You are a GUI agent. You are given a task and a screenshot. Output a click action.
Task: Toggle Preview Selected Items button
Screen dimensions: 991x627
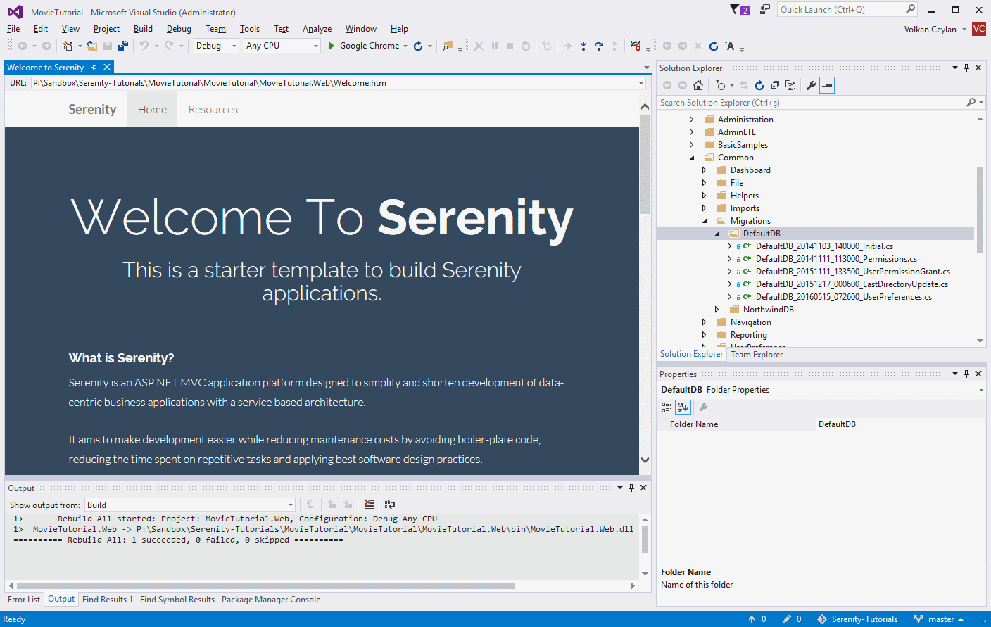point(828,85)
